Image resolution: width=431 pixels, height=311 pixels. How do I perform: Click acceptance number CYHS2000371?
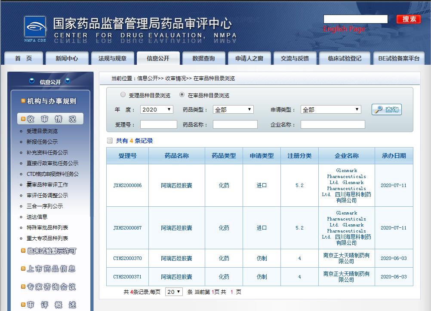[x=128, y=277]
